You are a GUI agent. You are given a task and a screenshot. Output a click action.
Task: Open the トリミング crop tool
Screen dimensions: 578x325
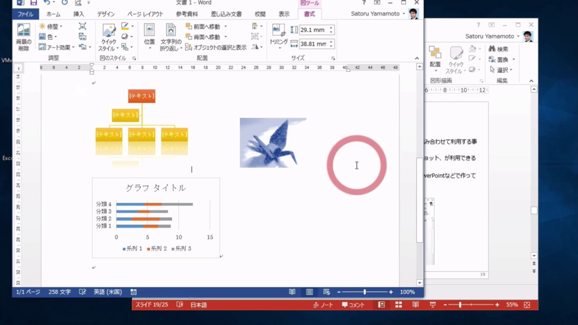tap(279, 36)
